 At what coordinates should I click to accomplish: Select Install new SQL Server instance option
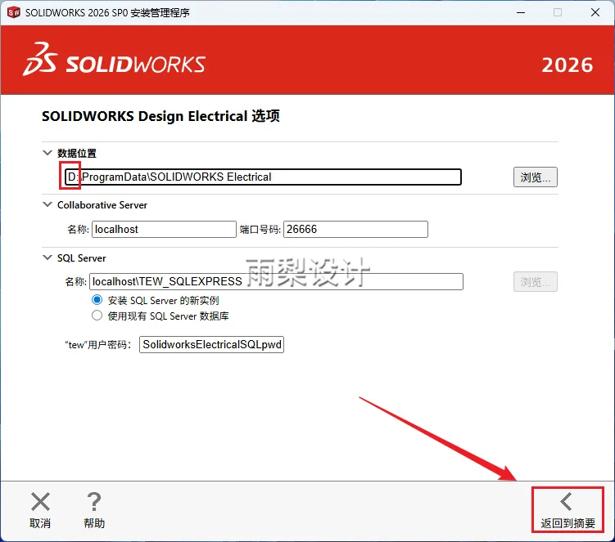click(97, 300)
